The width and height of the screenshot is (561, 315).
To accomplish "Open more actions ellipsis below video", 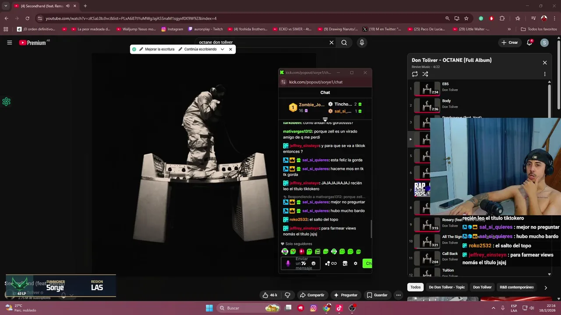I will pyautogui.click(x=398, y=295).
